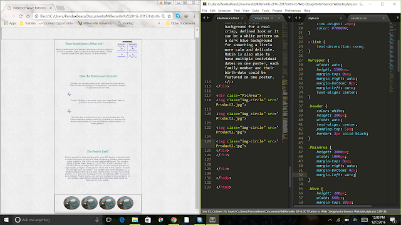Screen dimensions: 401x225
Task: Open Windows Store from the taskbar
Action: (148, 219)
